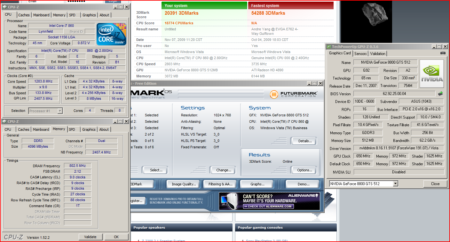Click the Intel Core i7 860 name field
This screenshot has height=242, width=450.
(61, 26)
